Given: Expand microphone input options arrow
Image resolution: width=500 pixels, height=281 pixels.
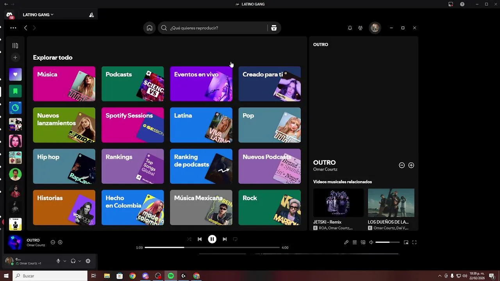Looking at the screenshot, I should click(x=65, y=261).
